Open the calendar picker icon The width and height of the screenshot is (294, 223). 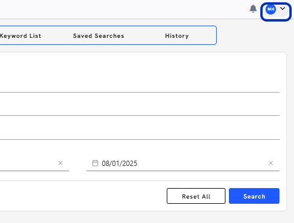pos(95,163)
